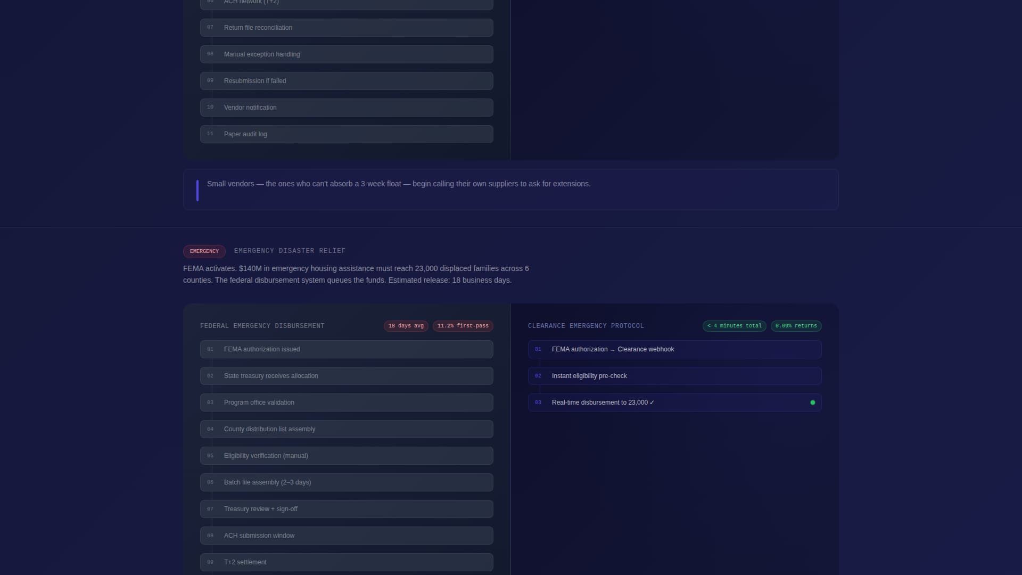
Task: Select the "FEMA authorization → Clearance webhook" step
Action: pyautogui.click(x=674, y=349)
